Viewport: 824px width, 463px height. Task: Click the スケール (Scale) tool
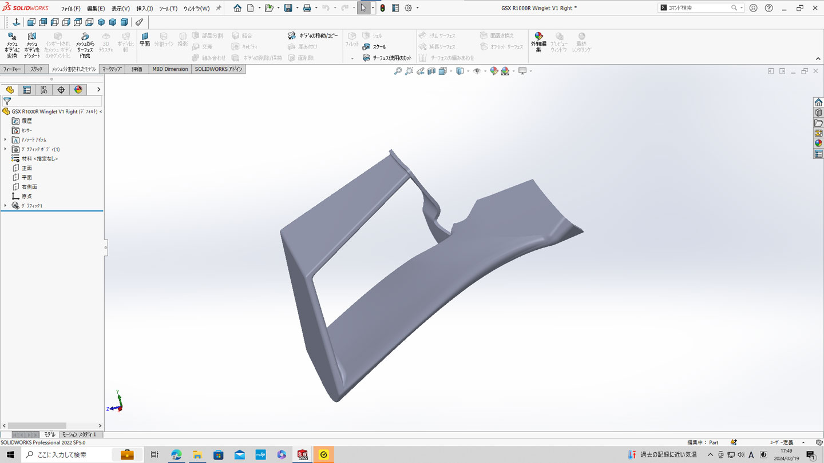coord(374,47)
